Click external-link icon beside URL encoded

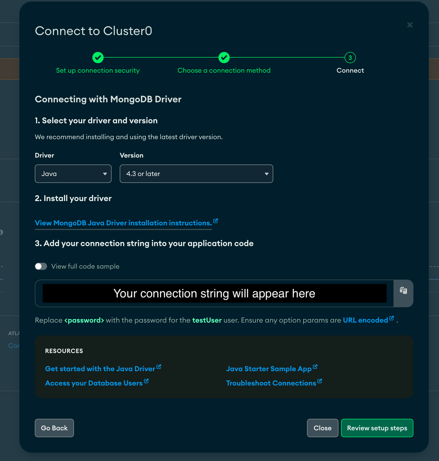392,318
